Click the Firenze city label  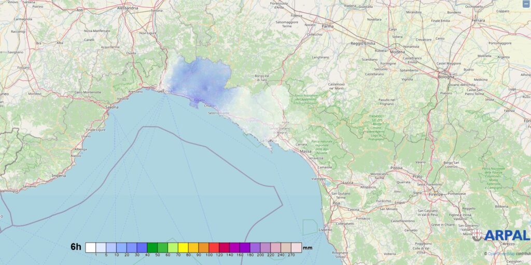point(436,195)
